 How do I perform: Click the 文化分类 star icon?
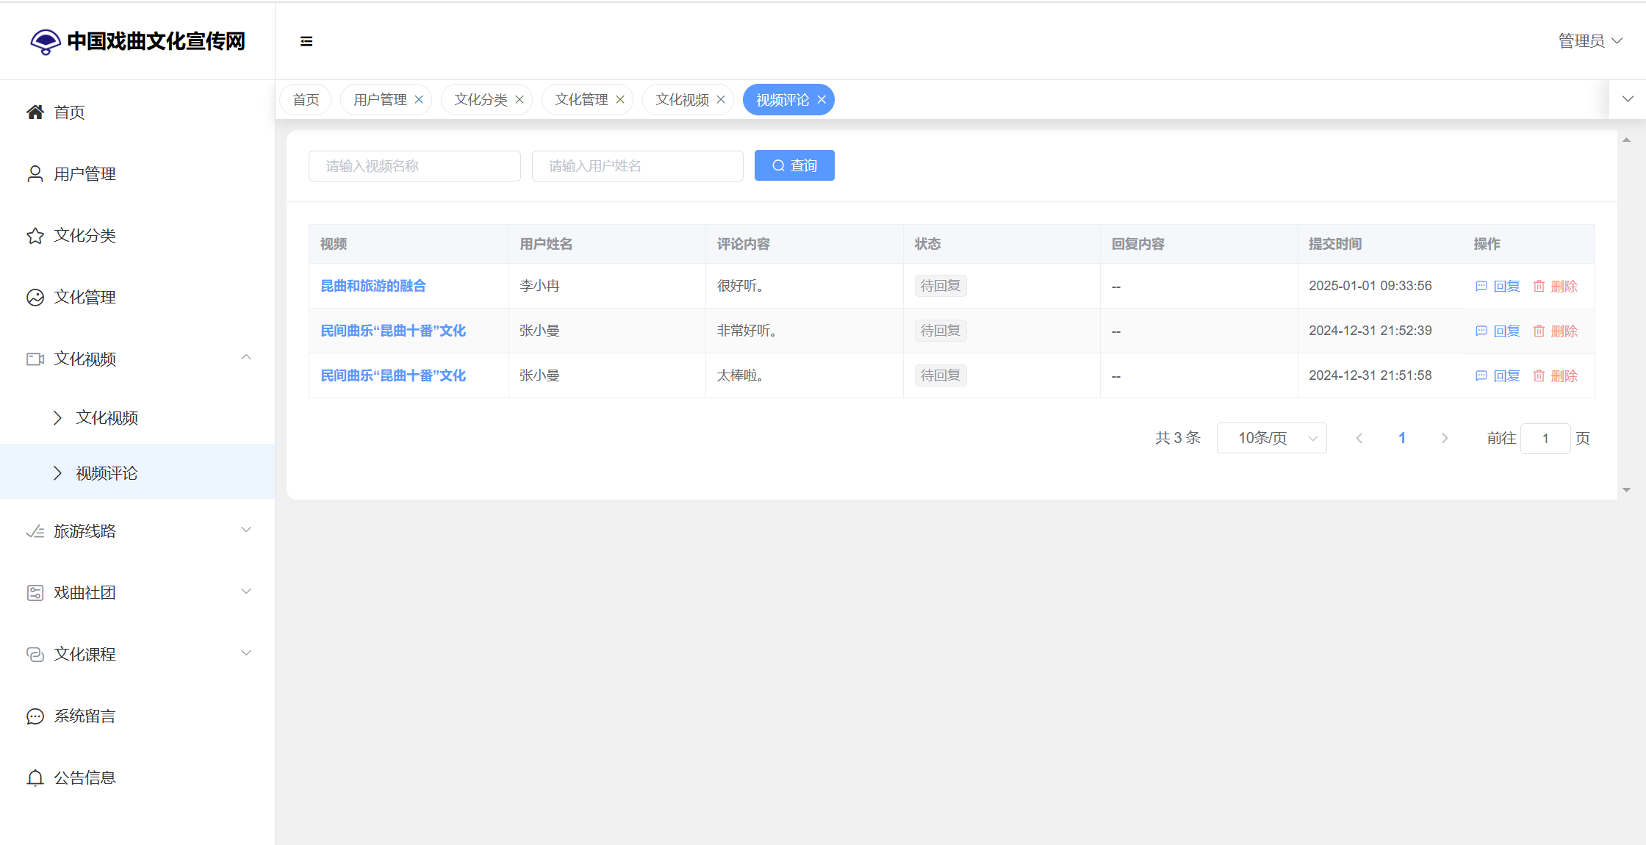tap(35, 235)
